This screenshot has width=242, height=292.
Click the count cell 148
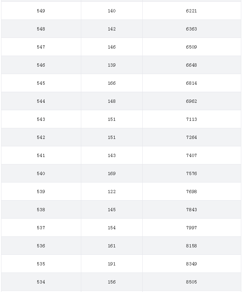(112, 101)
